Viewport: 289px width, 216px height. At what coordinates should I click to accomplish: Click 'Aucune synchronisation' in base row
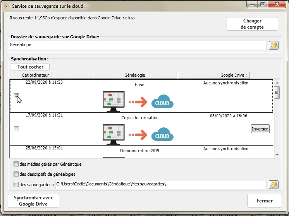(226, 83)
